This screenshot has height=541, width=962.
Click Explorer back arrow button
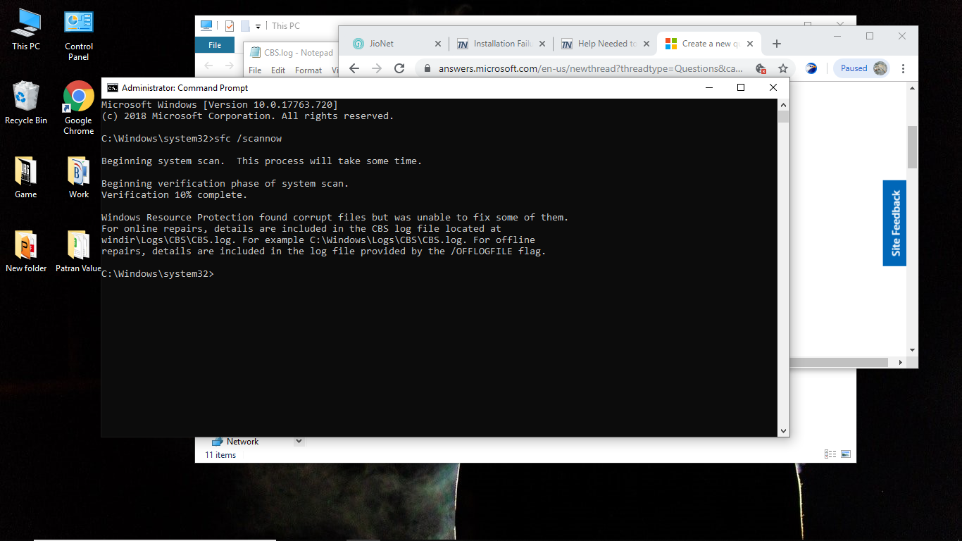208,66
